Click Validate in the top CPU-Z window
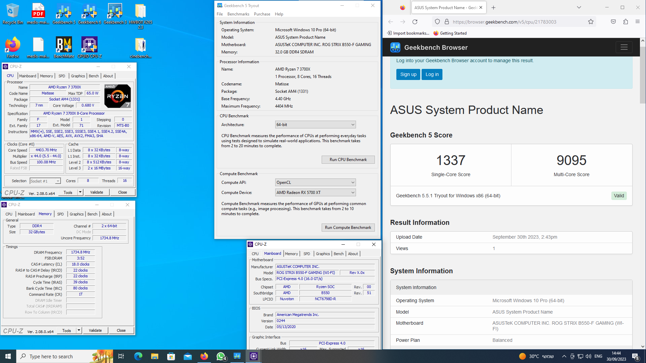646x363 pixels. (x=97, y=192)
